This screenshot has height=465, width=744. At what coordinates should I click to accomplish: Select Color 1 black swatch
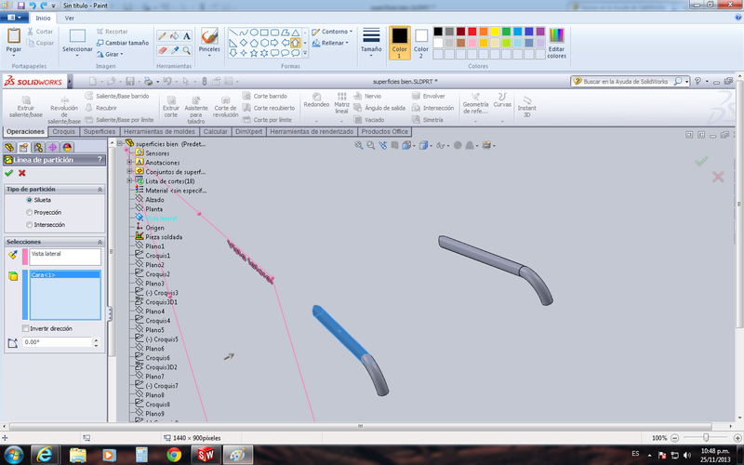tap(400, 42)
